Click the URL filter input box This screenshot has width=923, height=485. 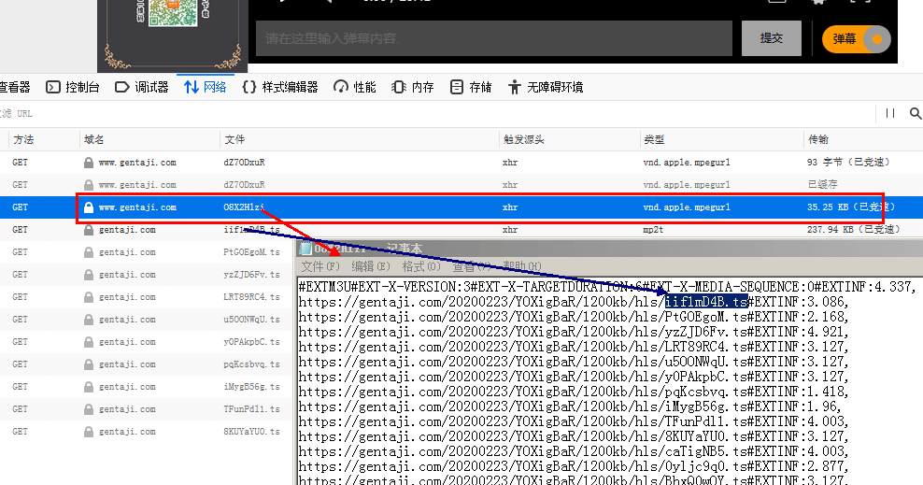[374, 113]
